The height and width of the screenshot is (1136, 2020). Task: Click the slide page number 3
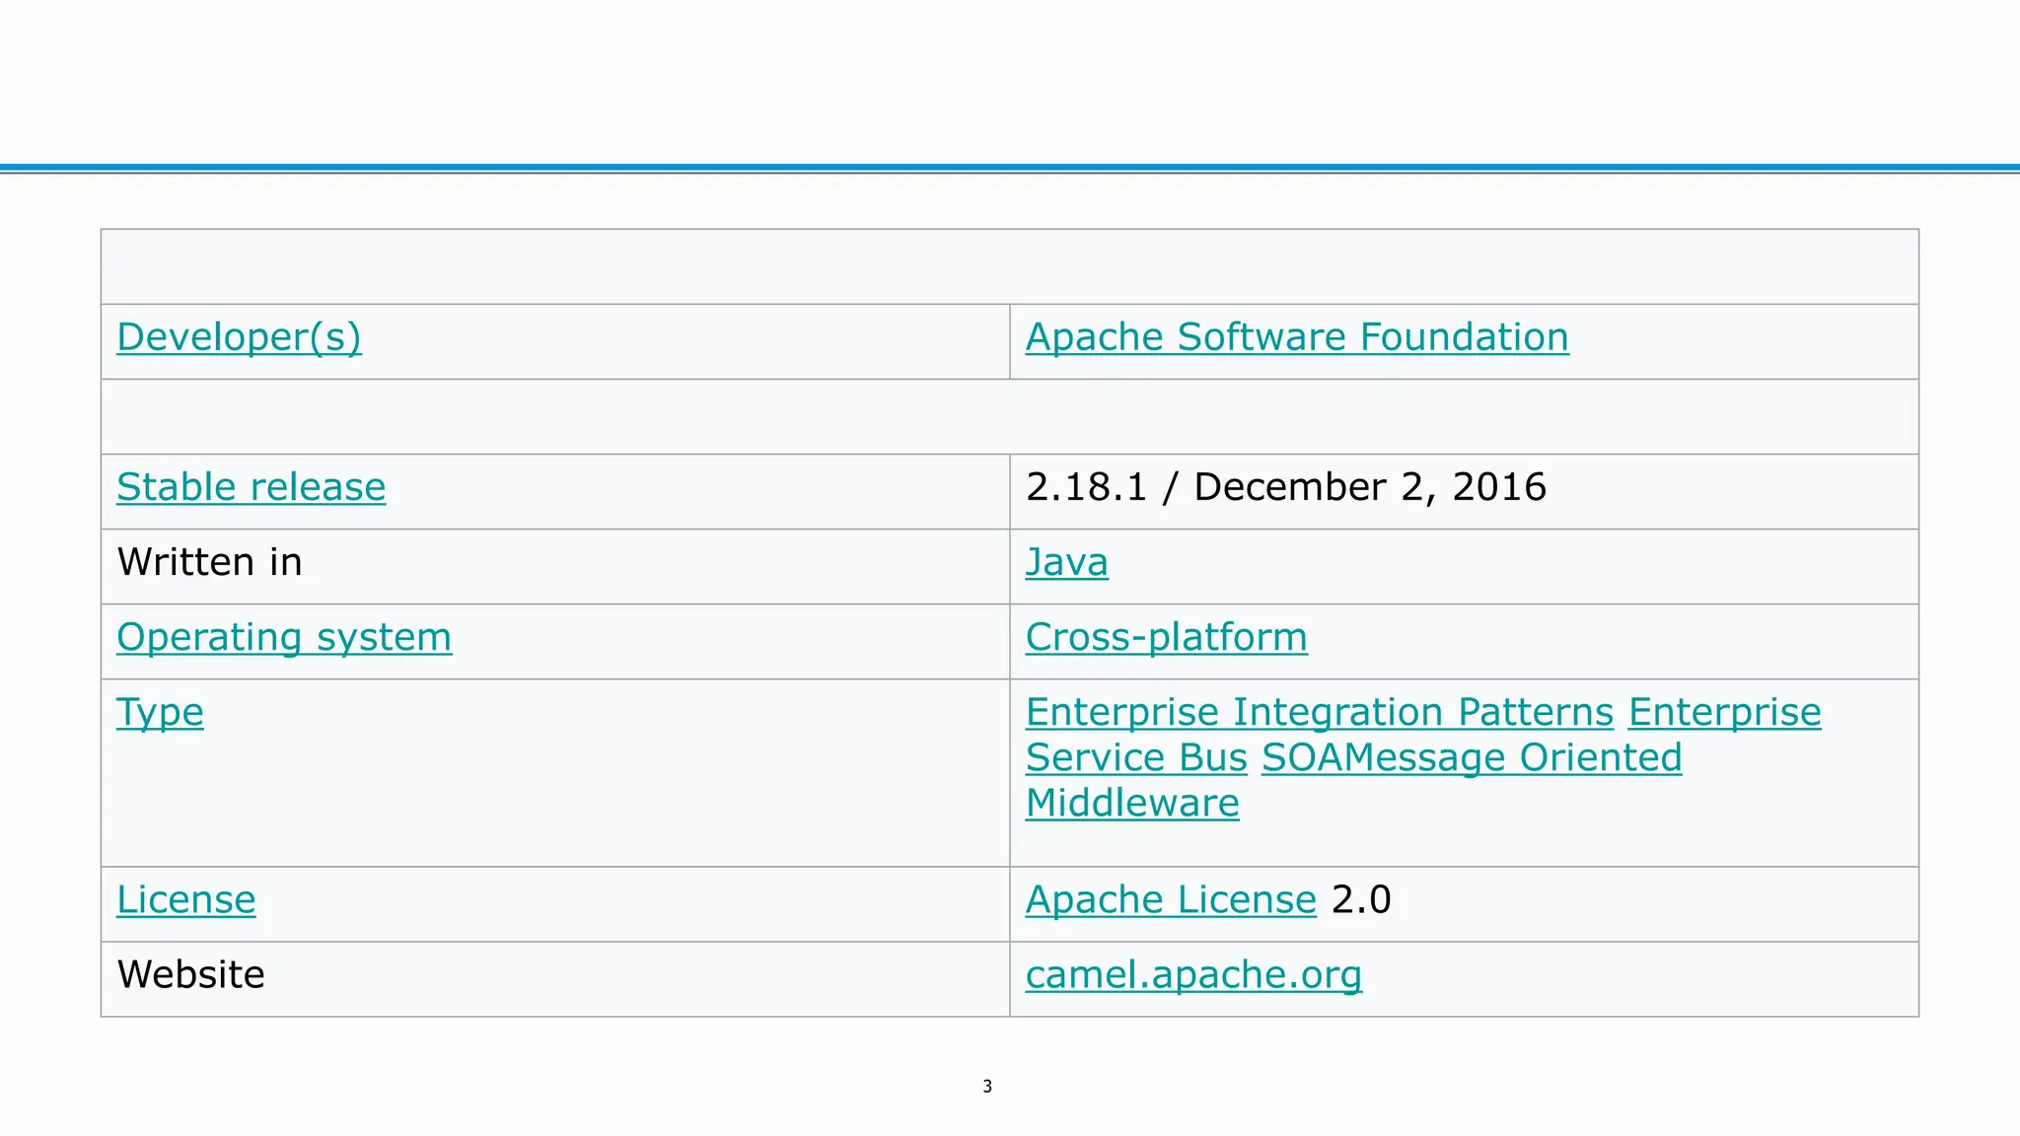coord(986,1087)
